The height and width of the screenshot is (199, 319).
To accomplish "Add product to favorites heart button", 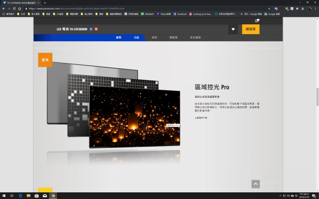I will (233, 29).
